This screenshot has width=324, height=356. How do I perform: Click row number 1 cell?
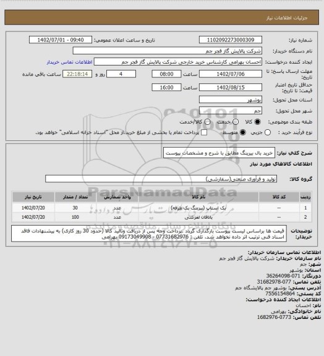click(x=305, y=208)
